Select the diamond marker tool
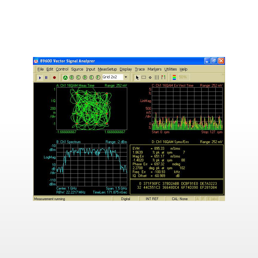The width and height of the screenshot is (258, 258). pyautogui.click(x=150, y=77)
